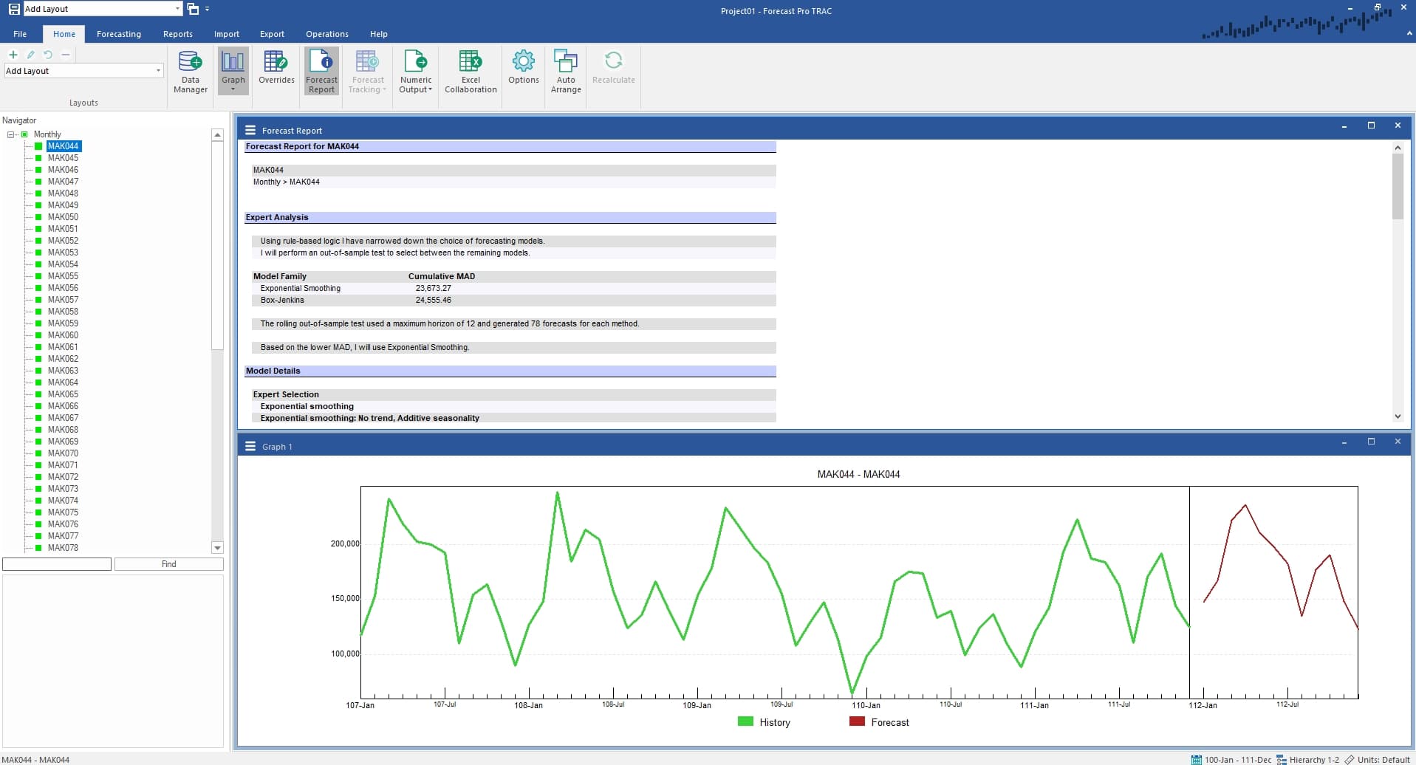Image resolution: width=1416 pixels, height=765 pixels.
Task: Select the MAK044 item in the Navigator
Action: click(x=64, y=145)
